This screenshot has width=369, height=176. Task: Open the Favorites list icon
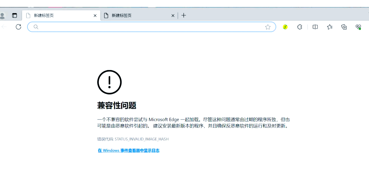pos(330,27)
